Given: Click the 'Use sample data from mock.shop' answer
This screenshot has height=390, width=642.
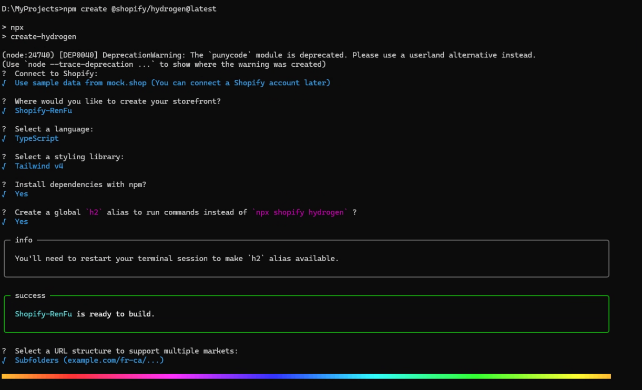Looking at the screenshot, I should pos(172,83).
